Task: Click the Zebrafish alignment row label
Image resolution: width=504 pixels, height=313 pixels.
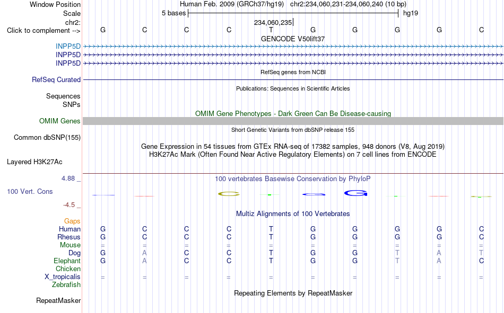Action: pos(66,285)
